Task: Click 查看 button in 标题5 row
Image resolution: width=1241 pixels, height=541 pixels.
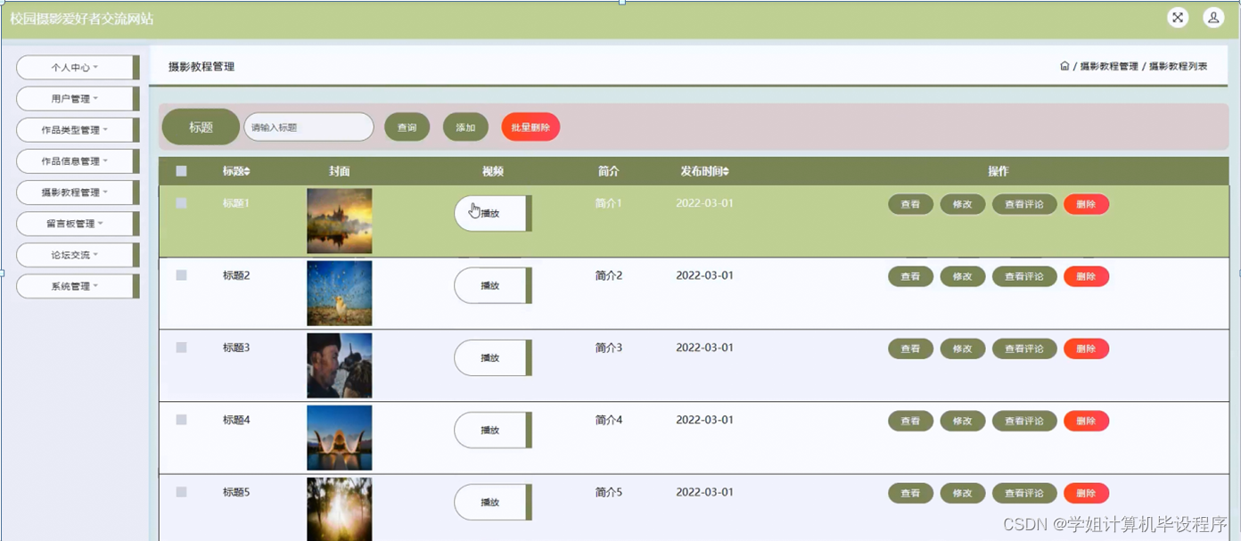Action: [910, 493]
